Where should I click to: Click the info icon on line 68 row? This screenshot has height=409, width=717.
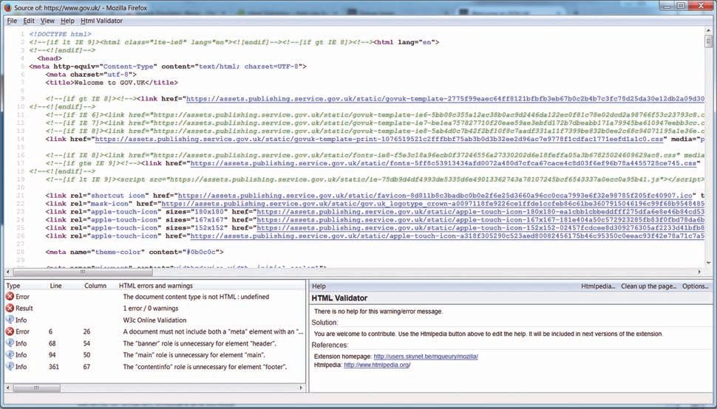(x=10, y=343)
